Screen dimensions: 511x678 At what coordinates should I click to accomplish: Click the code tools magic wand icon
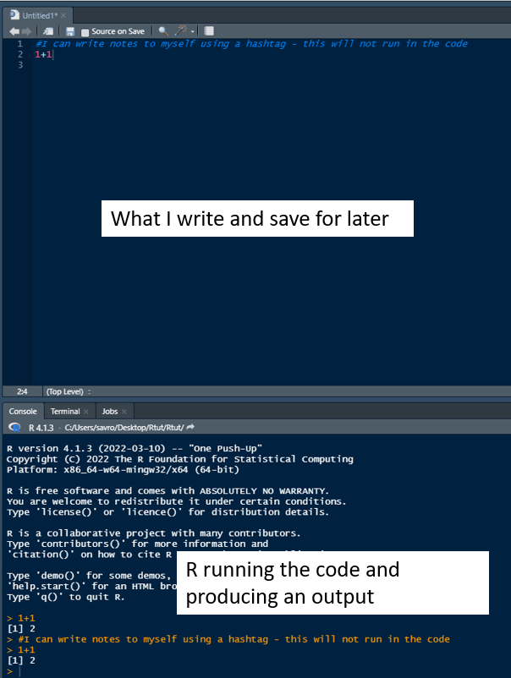coord(179,31)
